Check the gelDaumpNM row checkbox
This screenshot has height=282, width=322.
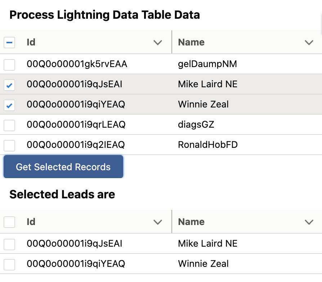point(9,64)
